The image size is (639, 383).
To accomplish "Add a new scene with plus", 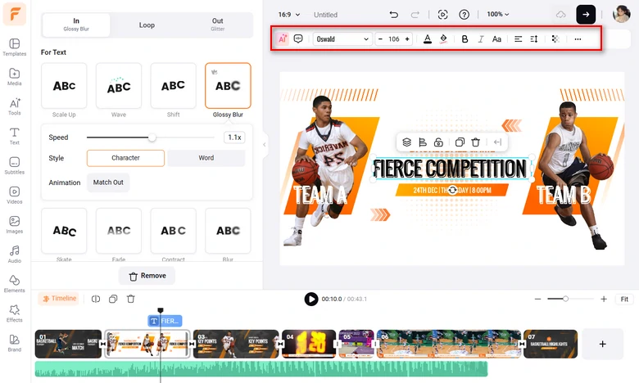I will (602, 344).
